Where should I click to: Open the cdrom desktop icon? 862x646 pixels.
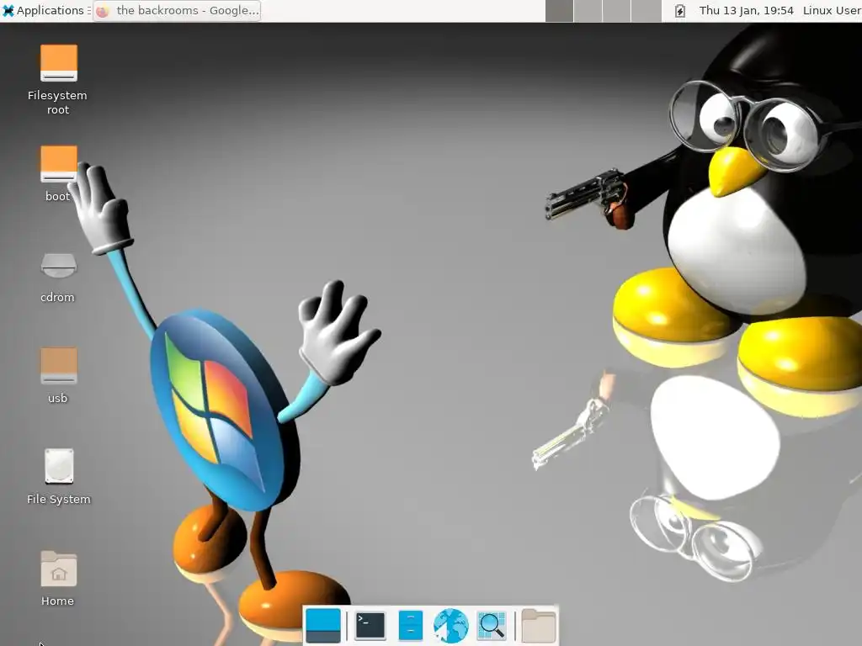coord(58,265)
